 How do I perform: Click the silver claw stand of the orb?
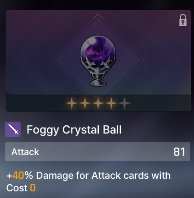tap(98, 71)
